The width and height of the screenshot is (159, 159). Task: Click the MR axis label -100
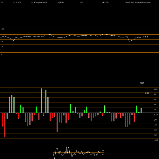point(156,140)
